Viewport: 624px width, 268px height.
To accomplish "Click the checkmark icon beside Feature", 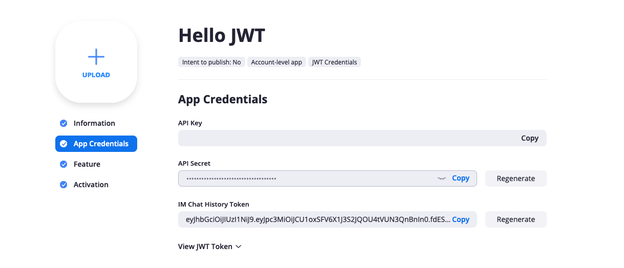I will [x=63, y=164].
